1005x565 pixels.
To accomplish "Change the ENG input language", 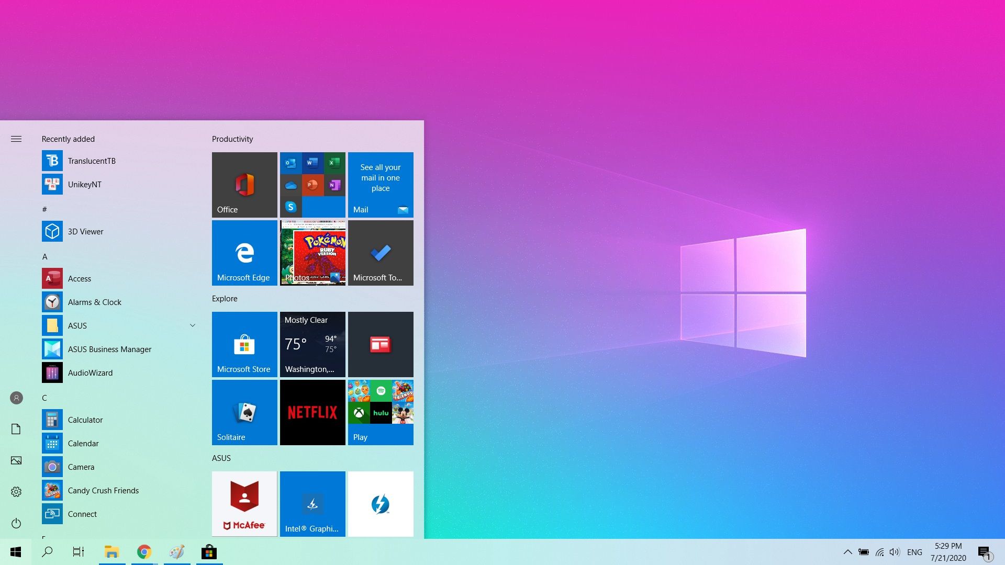I will point(914,552).
